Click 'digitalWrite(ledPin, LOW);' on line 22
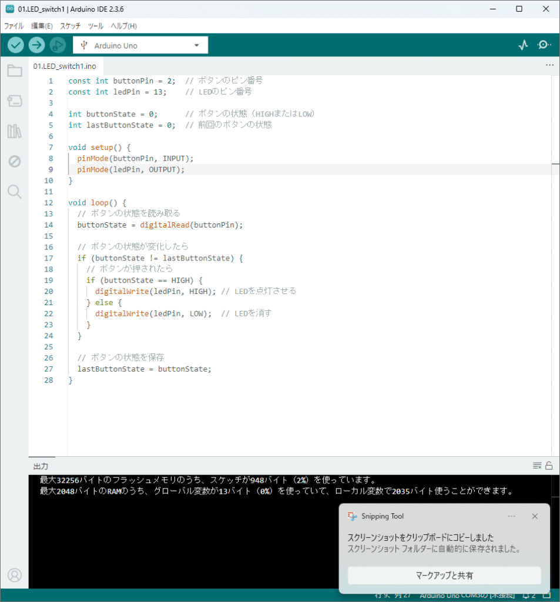Viewport: 560px width, 602px height. point(153,314)
